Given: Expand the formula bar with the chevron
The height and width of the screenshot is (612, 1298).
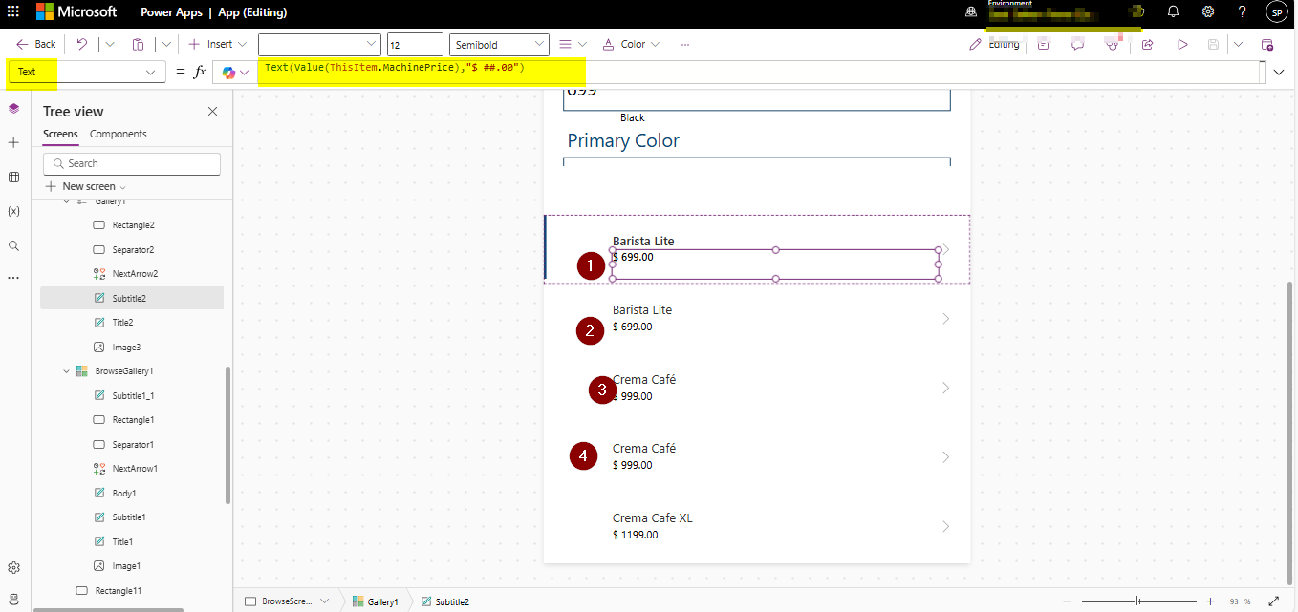Looking at the screenshot, I should pyautogui.click(x=1280, y=72).
